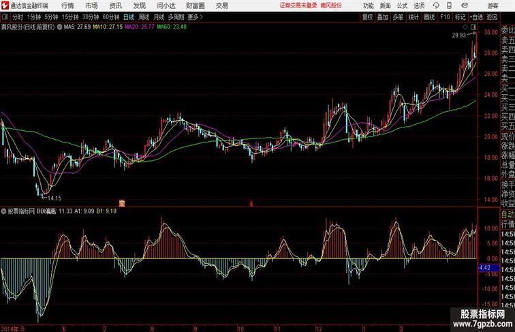Viewport: 515px width, 332px height.
Task: Switch to the 60分钟 period tab
Action: coord(111,17)
